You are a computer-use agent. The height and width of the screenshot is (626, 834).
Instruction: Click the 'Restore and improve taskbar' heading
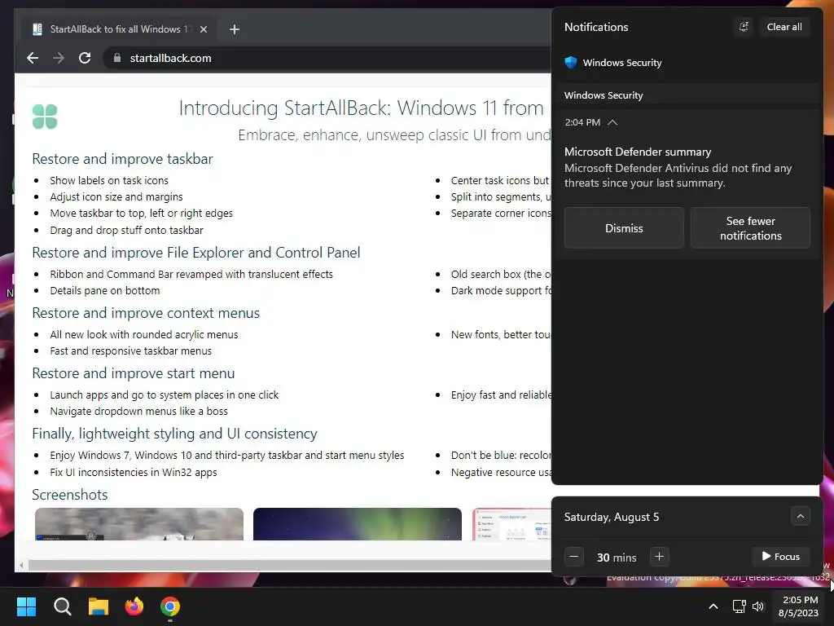(x=122, y=159)
